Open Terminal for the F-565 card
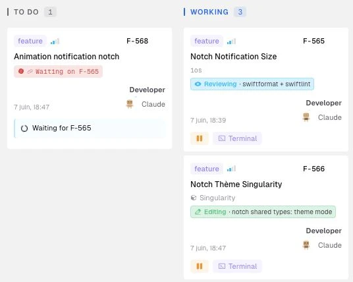This screenshot has width=353, height=282. [237, 138]
